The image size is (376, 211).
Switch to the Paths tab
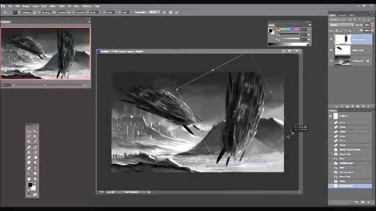(351, 15)
